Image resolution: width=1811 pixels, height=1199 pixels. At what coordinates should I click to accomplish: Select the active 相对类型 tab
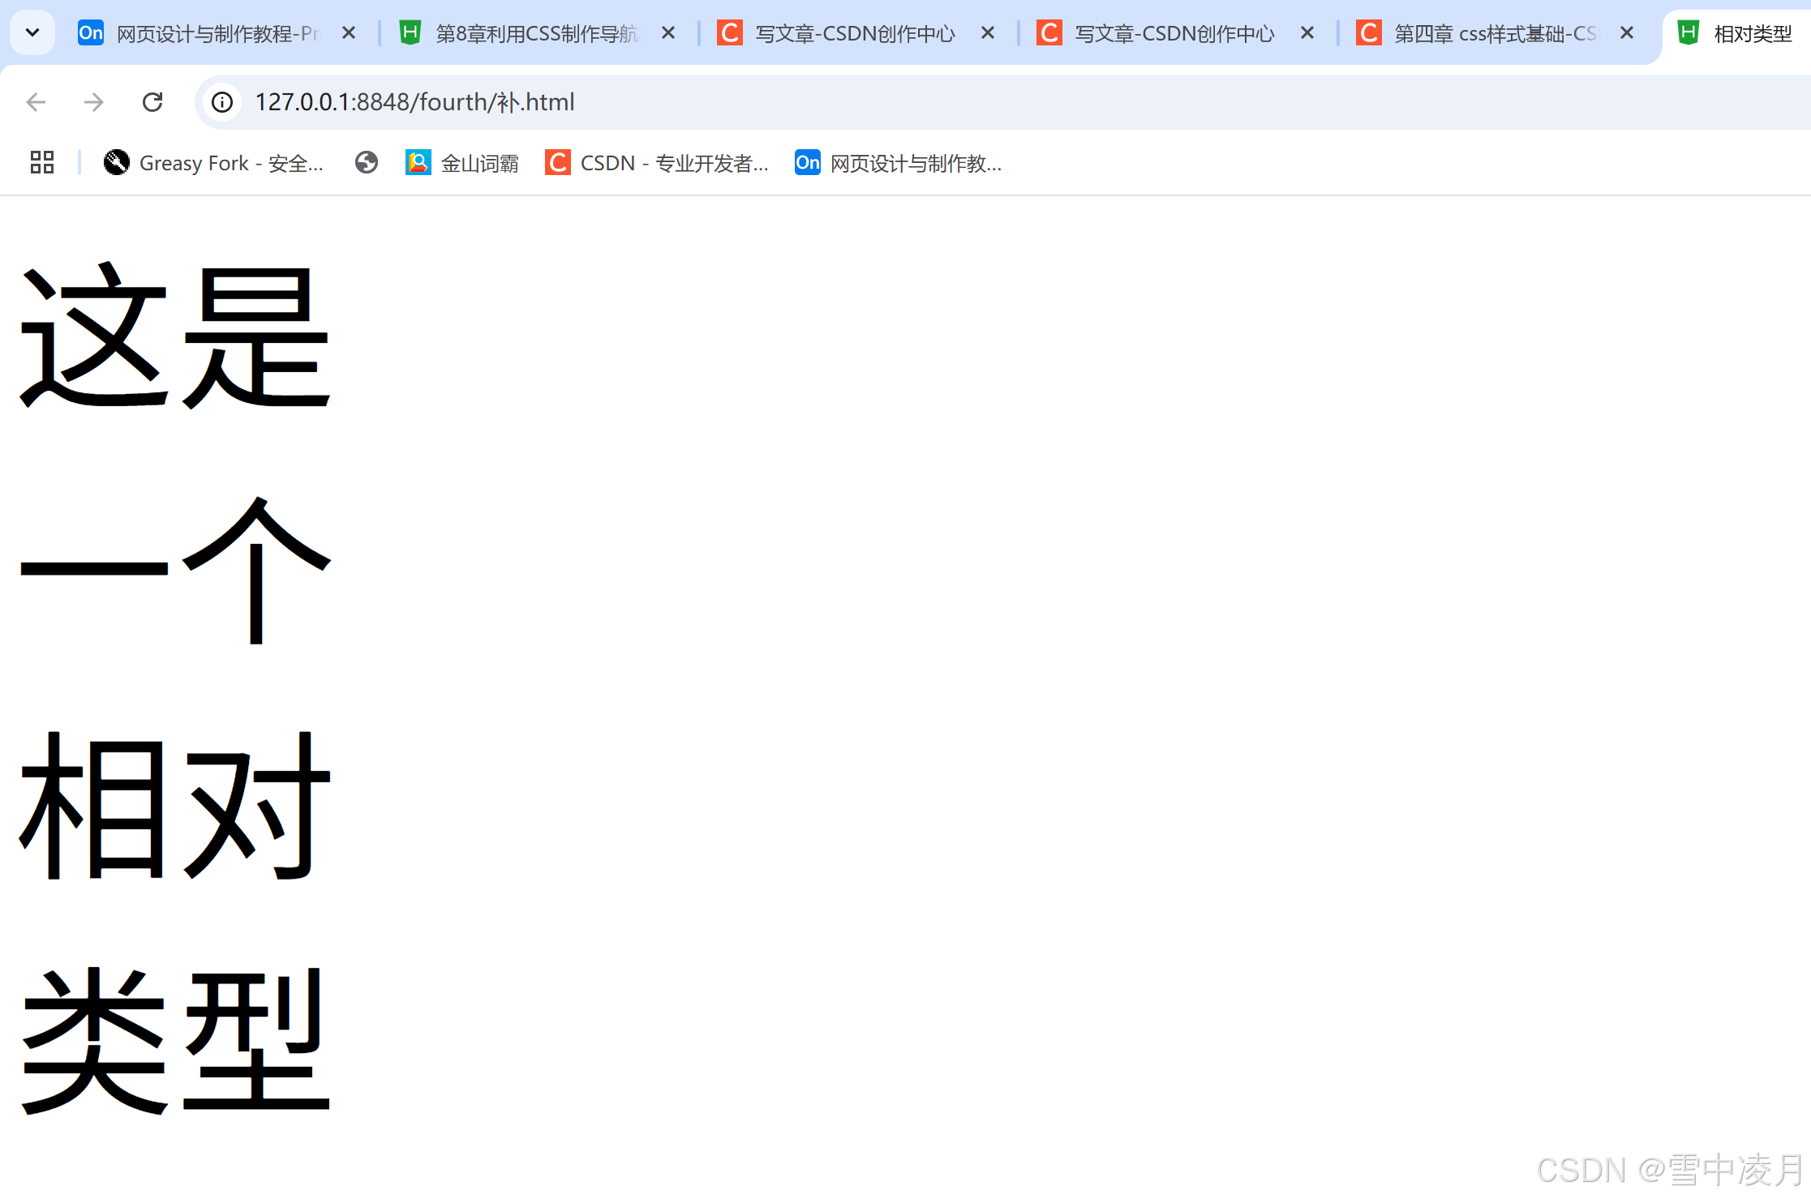coord(1744,33)
